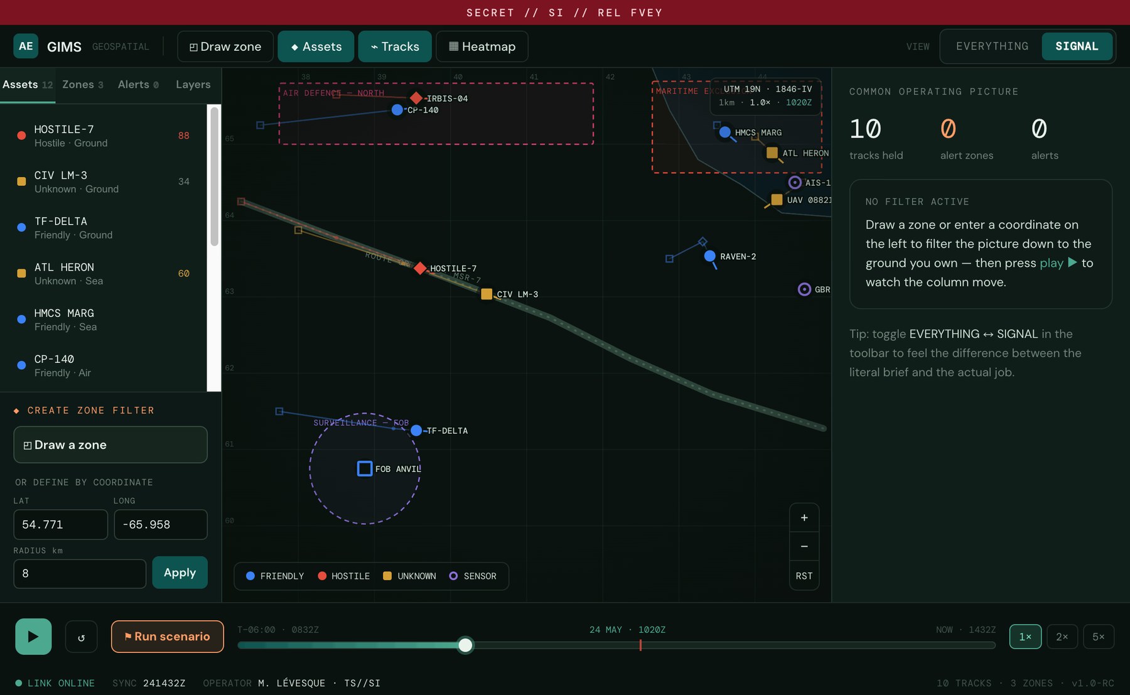The height and width of the screenshot is (695, 1130).
Task: Click the CP-140 friendly marker on map
Action: click(397, 110)
